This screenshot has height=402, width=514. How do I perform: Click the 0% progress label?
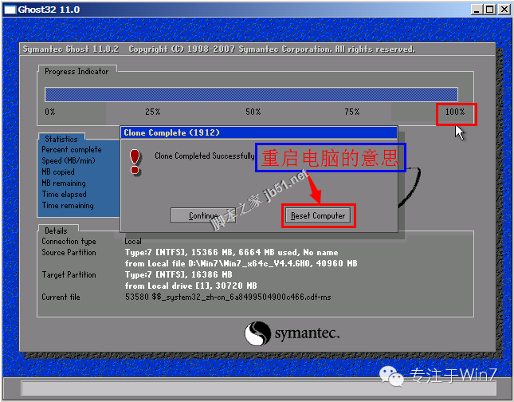coord(50,112)
